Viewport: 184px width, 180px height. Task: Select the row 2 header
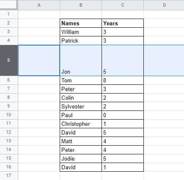point(9,23)
